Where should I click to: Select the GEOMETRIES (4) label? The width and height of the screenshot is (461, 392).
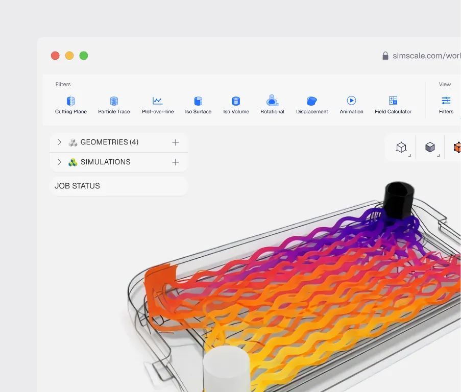point(109,142)
